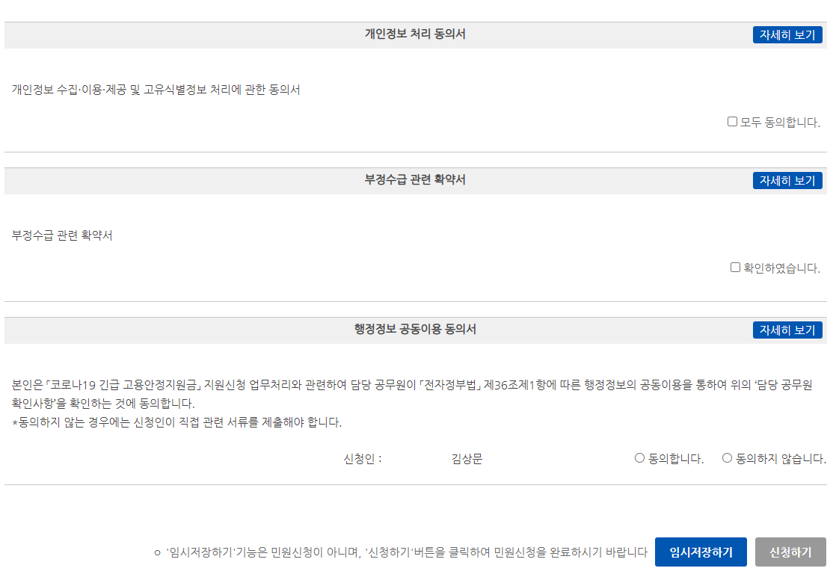
Task: Open 자세히 보기 for 행정정보 공동이용 동의서
Action: coord(787,330)
